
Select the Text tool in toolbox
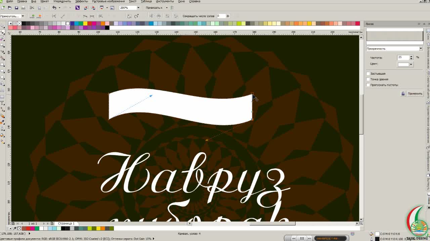[2, 90]
